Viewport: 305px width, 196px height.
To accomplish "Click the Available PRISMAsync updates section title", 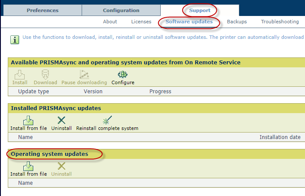I will tap(126, 63).
